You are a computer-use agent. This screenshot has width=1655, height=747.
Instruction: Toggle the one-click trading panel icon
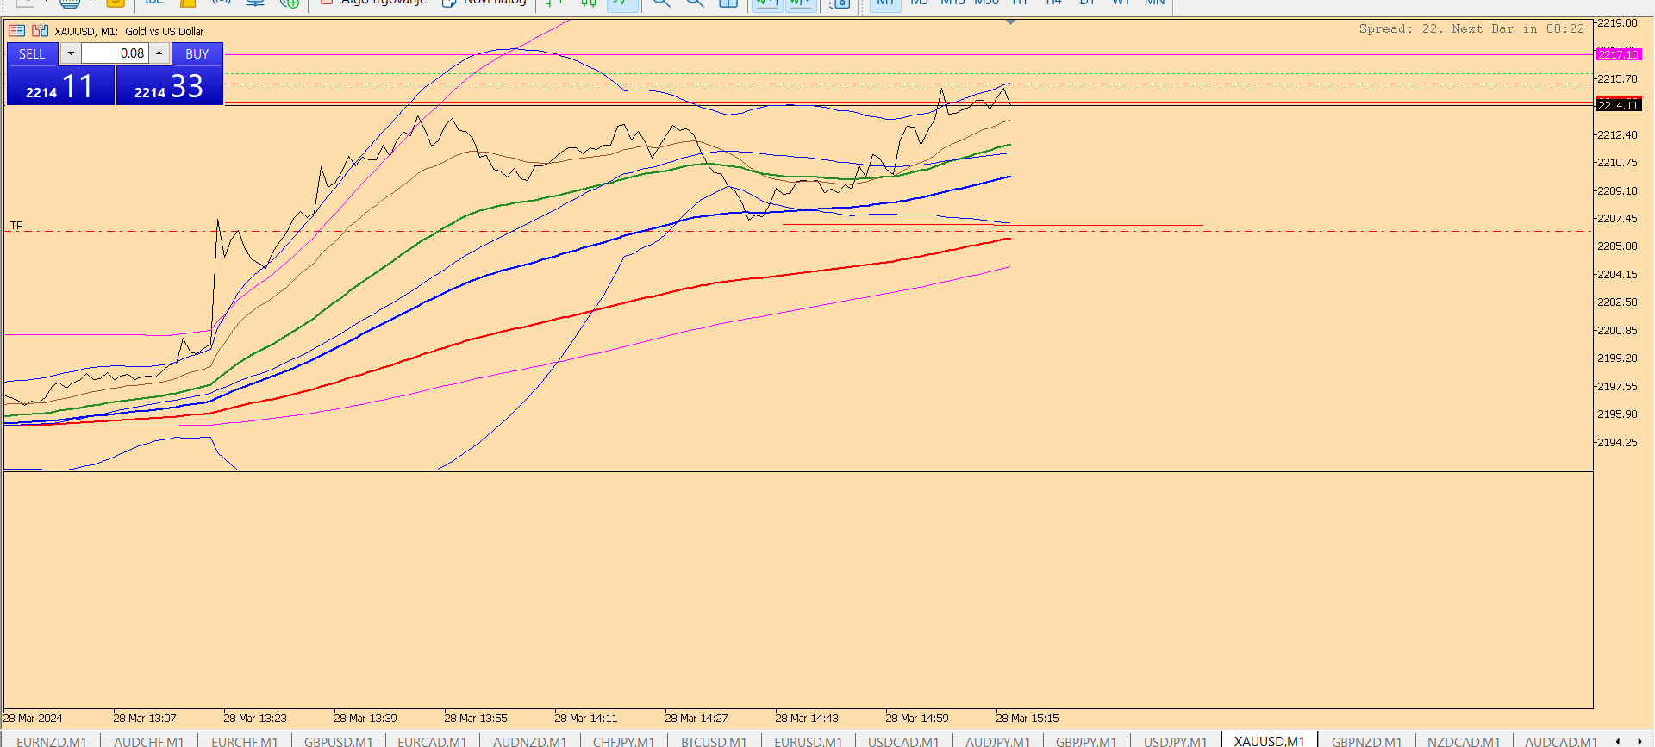pyautogui.click(x=16, y=31)
